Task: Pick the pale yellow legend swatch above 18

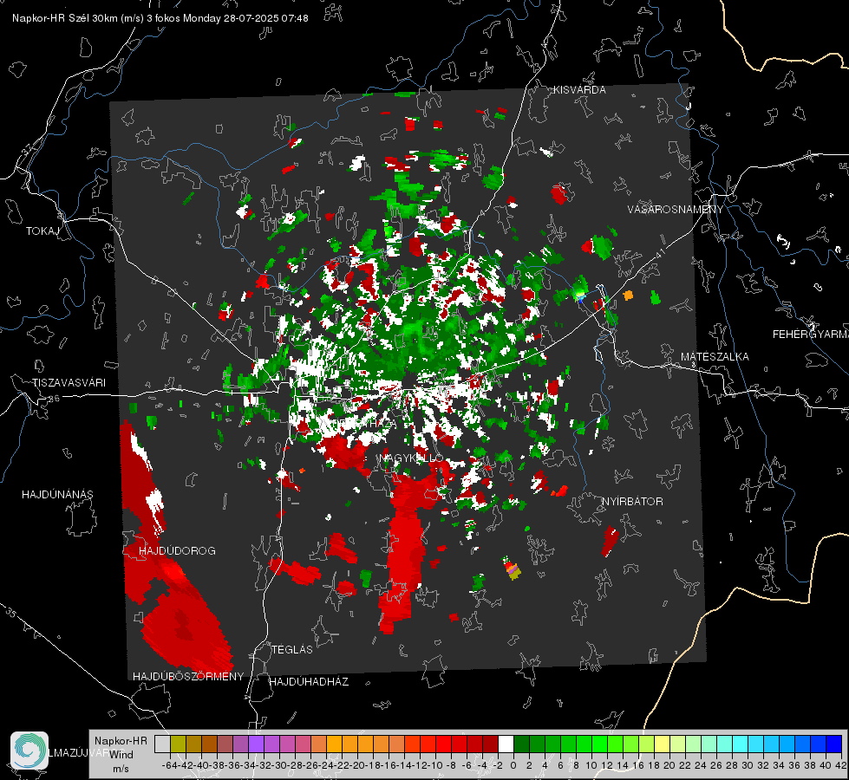Action: [x=663, y=744]
